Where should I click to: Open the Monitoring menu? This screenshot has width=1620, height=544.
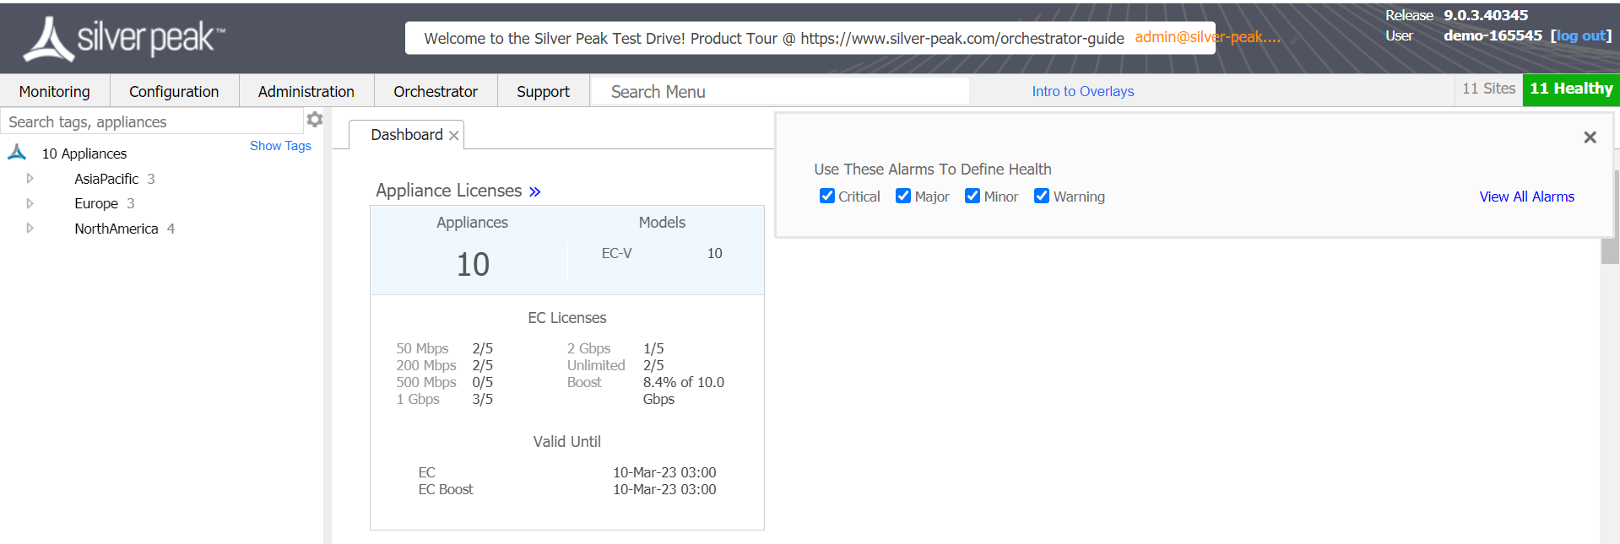click(x=55, y=91)
